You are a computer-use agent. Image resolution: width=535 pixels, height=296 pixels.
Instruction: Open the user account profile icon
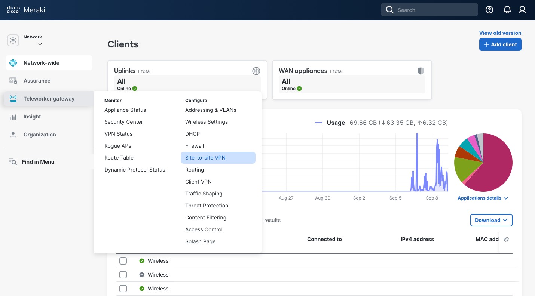pos(522,10)
